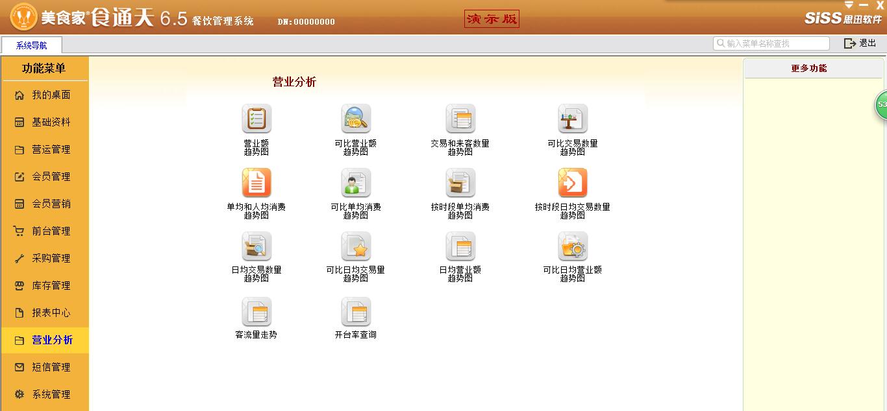The image size is (887, 411).
Task: Click the 美食家 app logo
Action: [24, 18]
